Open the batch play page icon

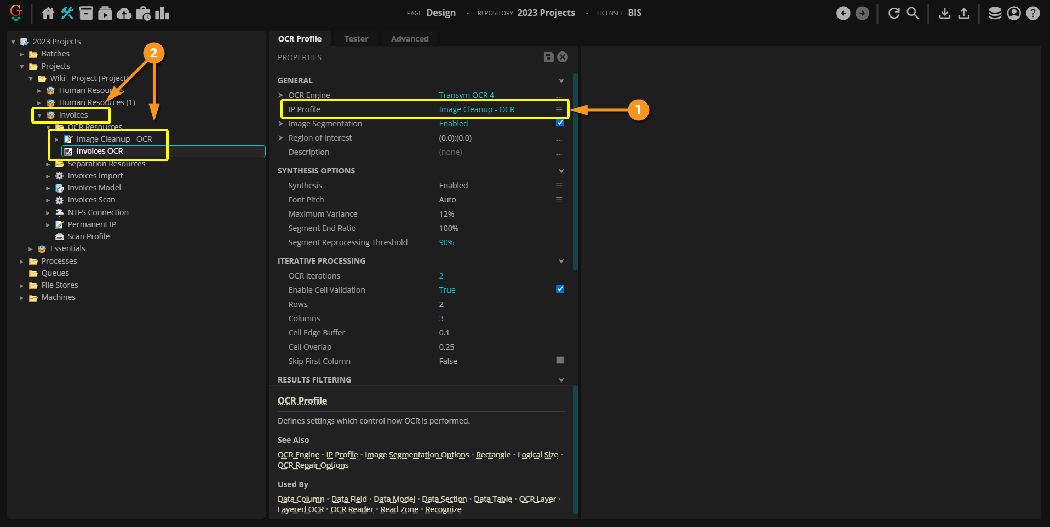pyautogui.click(x=105, y=13)
